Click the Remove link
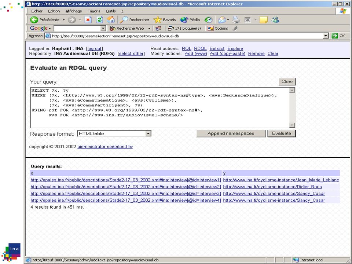 (x=256, y=54)
